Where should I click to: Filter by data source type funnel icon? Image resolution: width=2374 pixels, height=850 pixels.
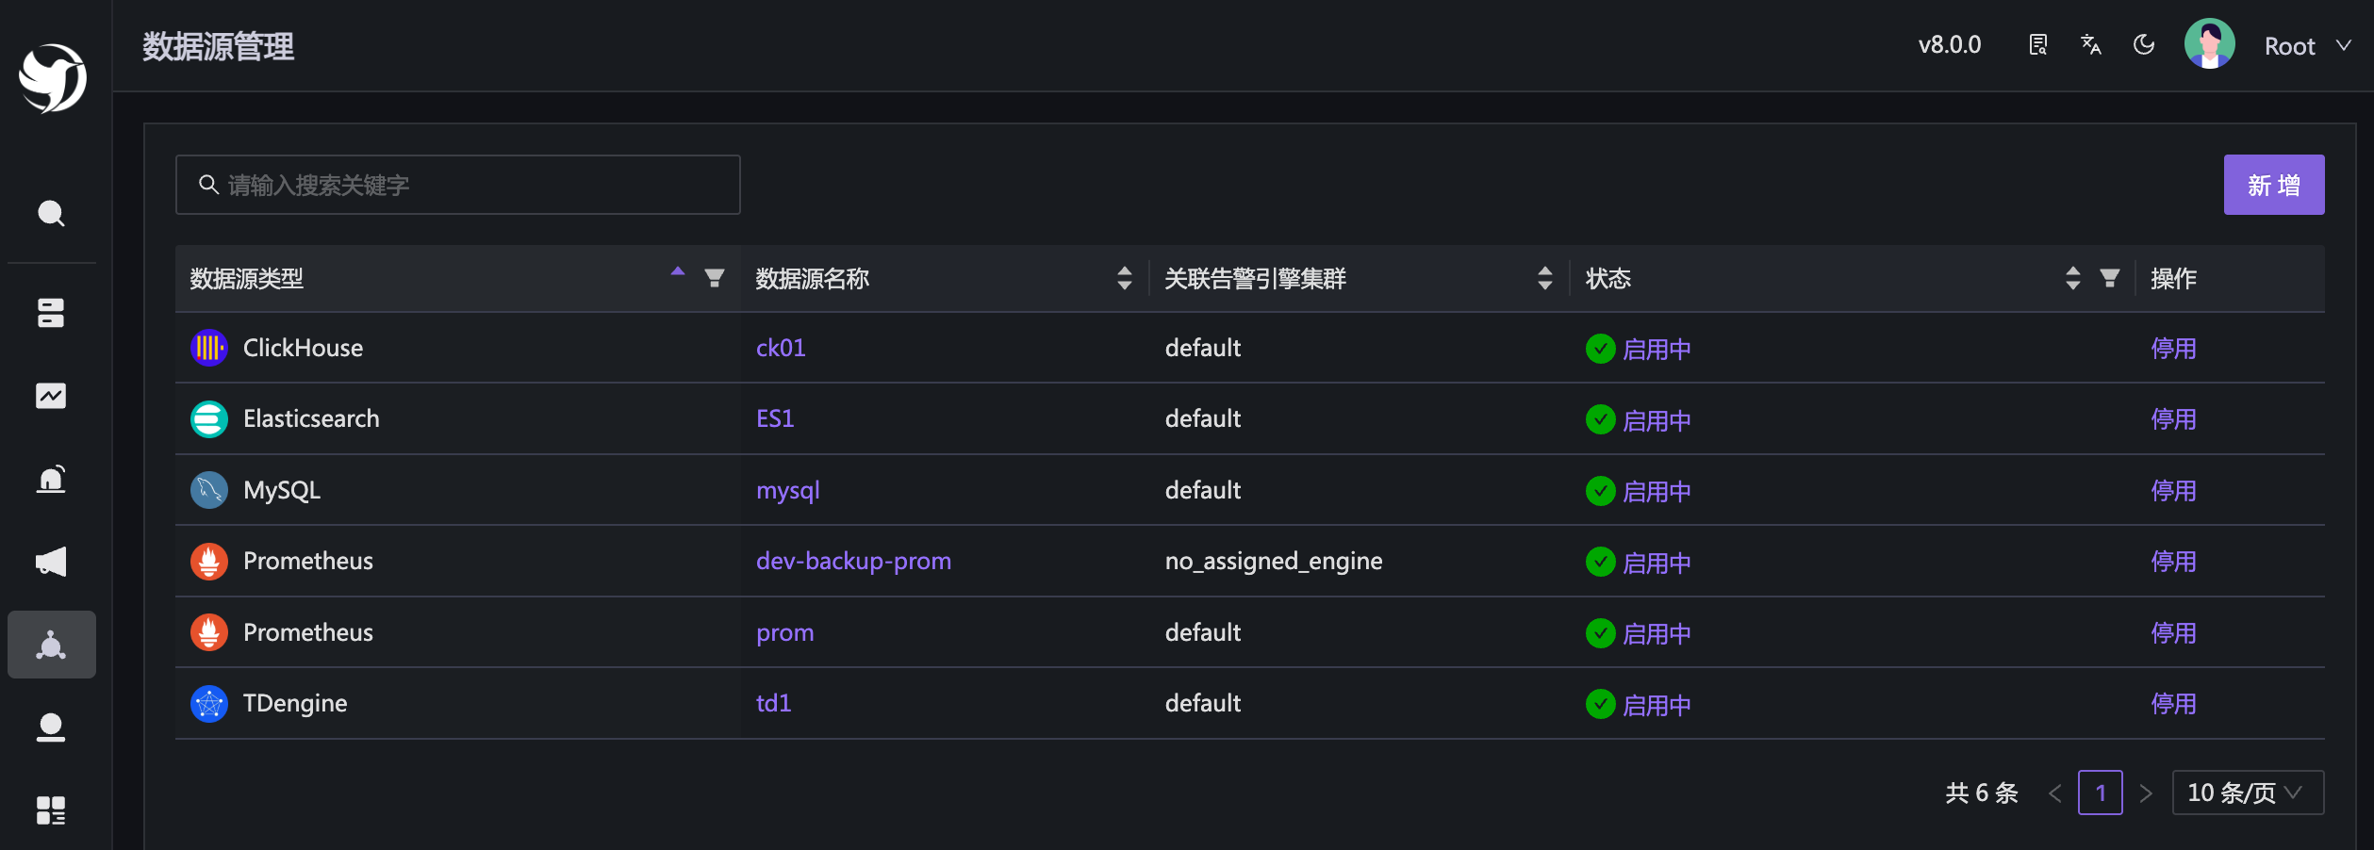click(715, 278)
